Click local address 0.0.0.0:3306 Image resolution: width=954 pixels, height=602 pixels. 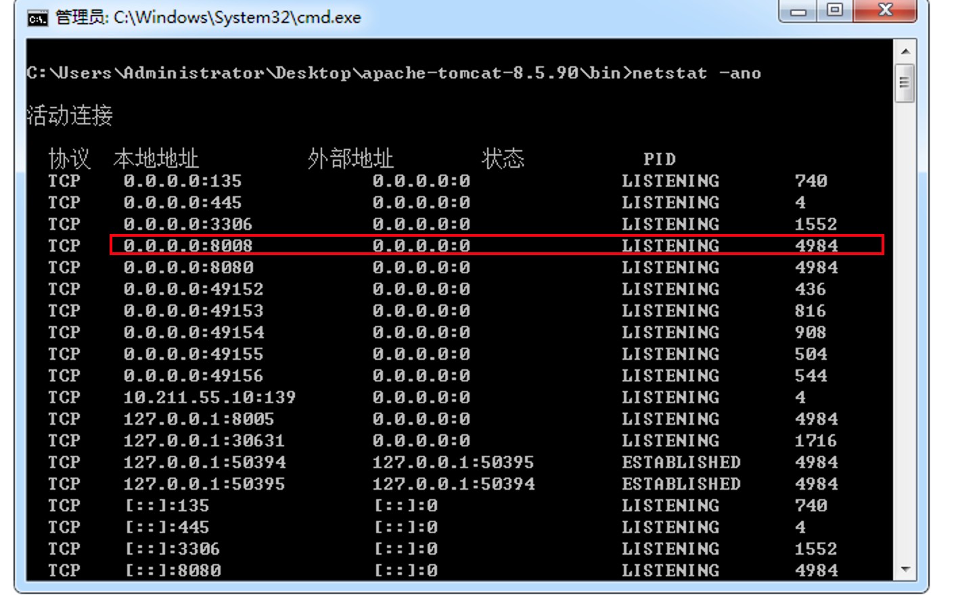click(x=188, y=225)
